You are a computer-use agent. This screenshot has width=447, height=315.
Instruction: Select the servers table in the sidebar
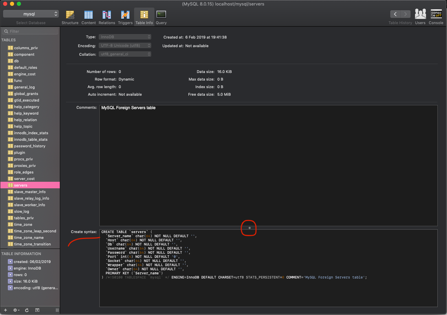21,185
